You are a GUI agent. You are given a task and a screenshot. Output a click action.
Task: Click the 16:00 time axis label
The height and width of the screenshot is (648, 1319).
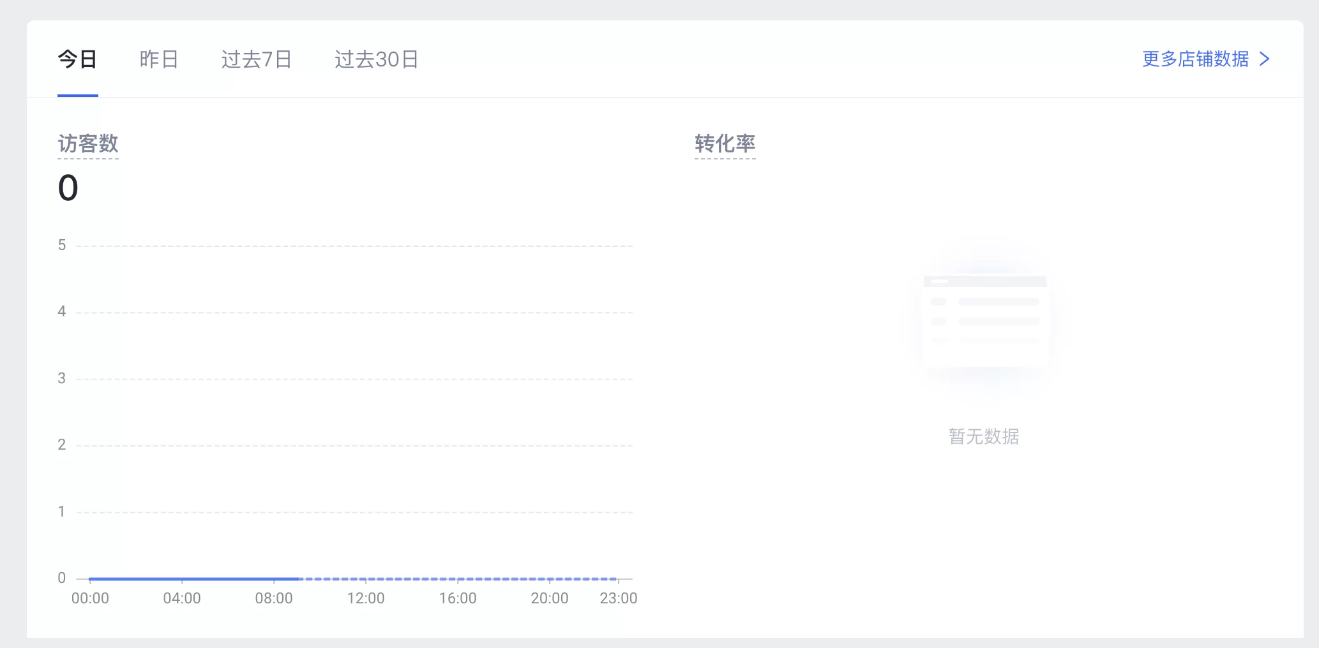point(458,598)
